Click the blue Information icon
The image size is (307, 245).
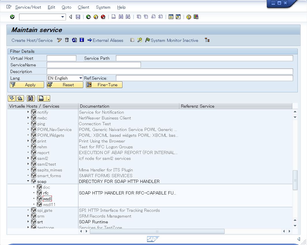point(82,40)
